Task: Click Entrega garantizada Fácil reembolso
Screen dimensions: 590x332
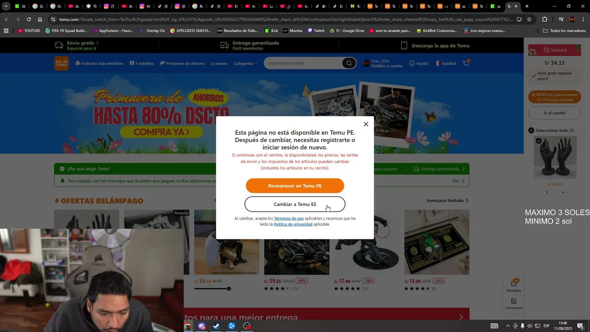Action: tap(249, 45)
